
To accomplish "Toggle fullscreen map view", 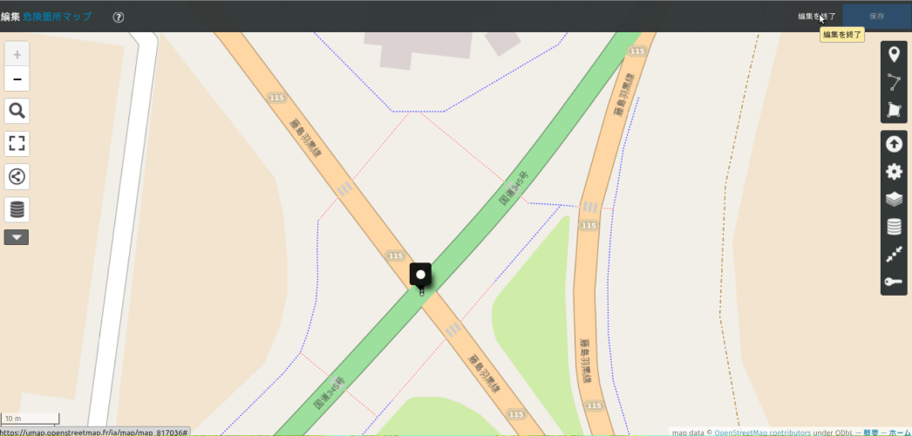I will click(17, 144).
